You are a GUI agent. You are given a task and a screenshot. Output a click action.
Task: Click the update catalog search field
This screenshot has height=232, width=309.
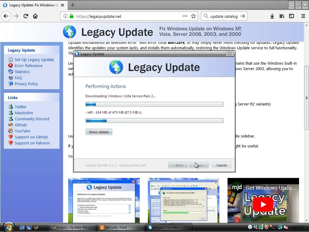(x=224, y=16)
